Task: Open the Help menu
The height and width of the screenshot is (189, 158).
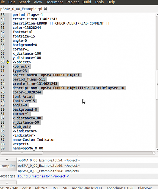Action: pos(111,2)
